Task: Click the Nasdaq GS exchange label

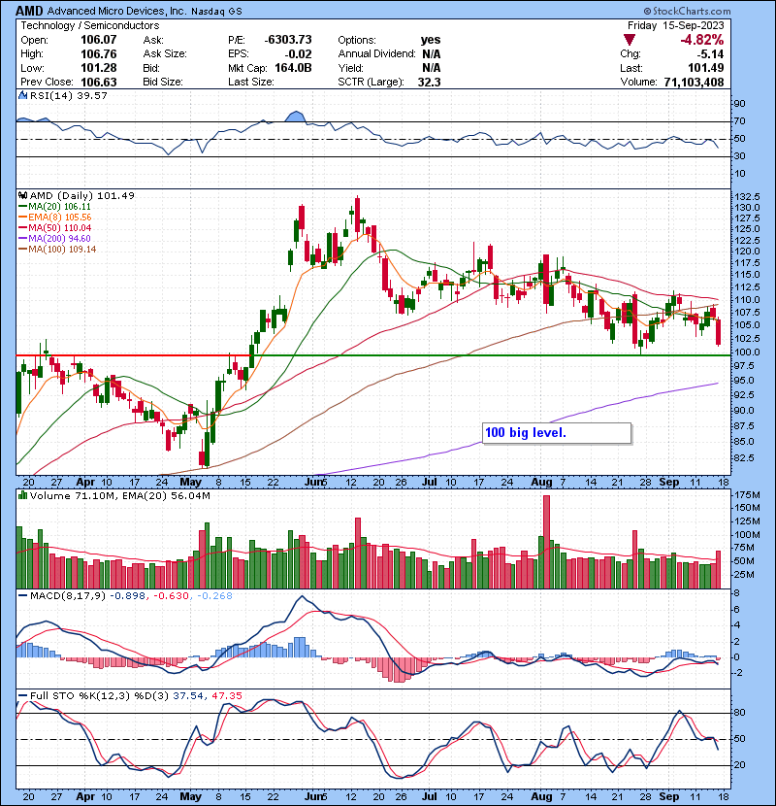Action: tap(216, 12)
